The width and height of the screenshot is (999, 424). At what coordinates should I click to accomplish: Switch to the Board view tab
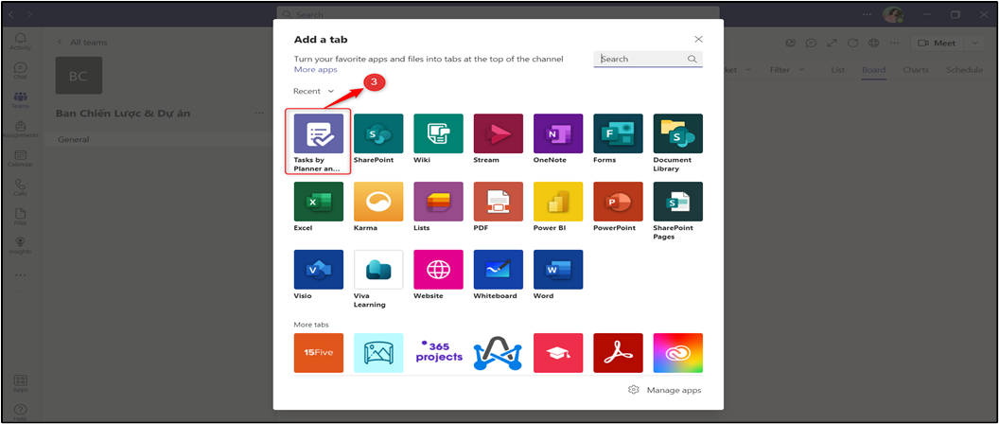click(873, 70)
